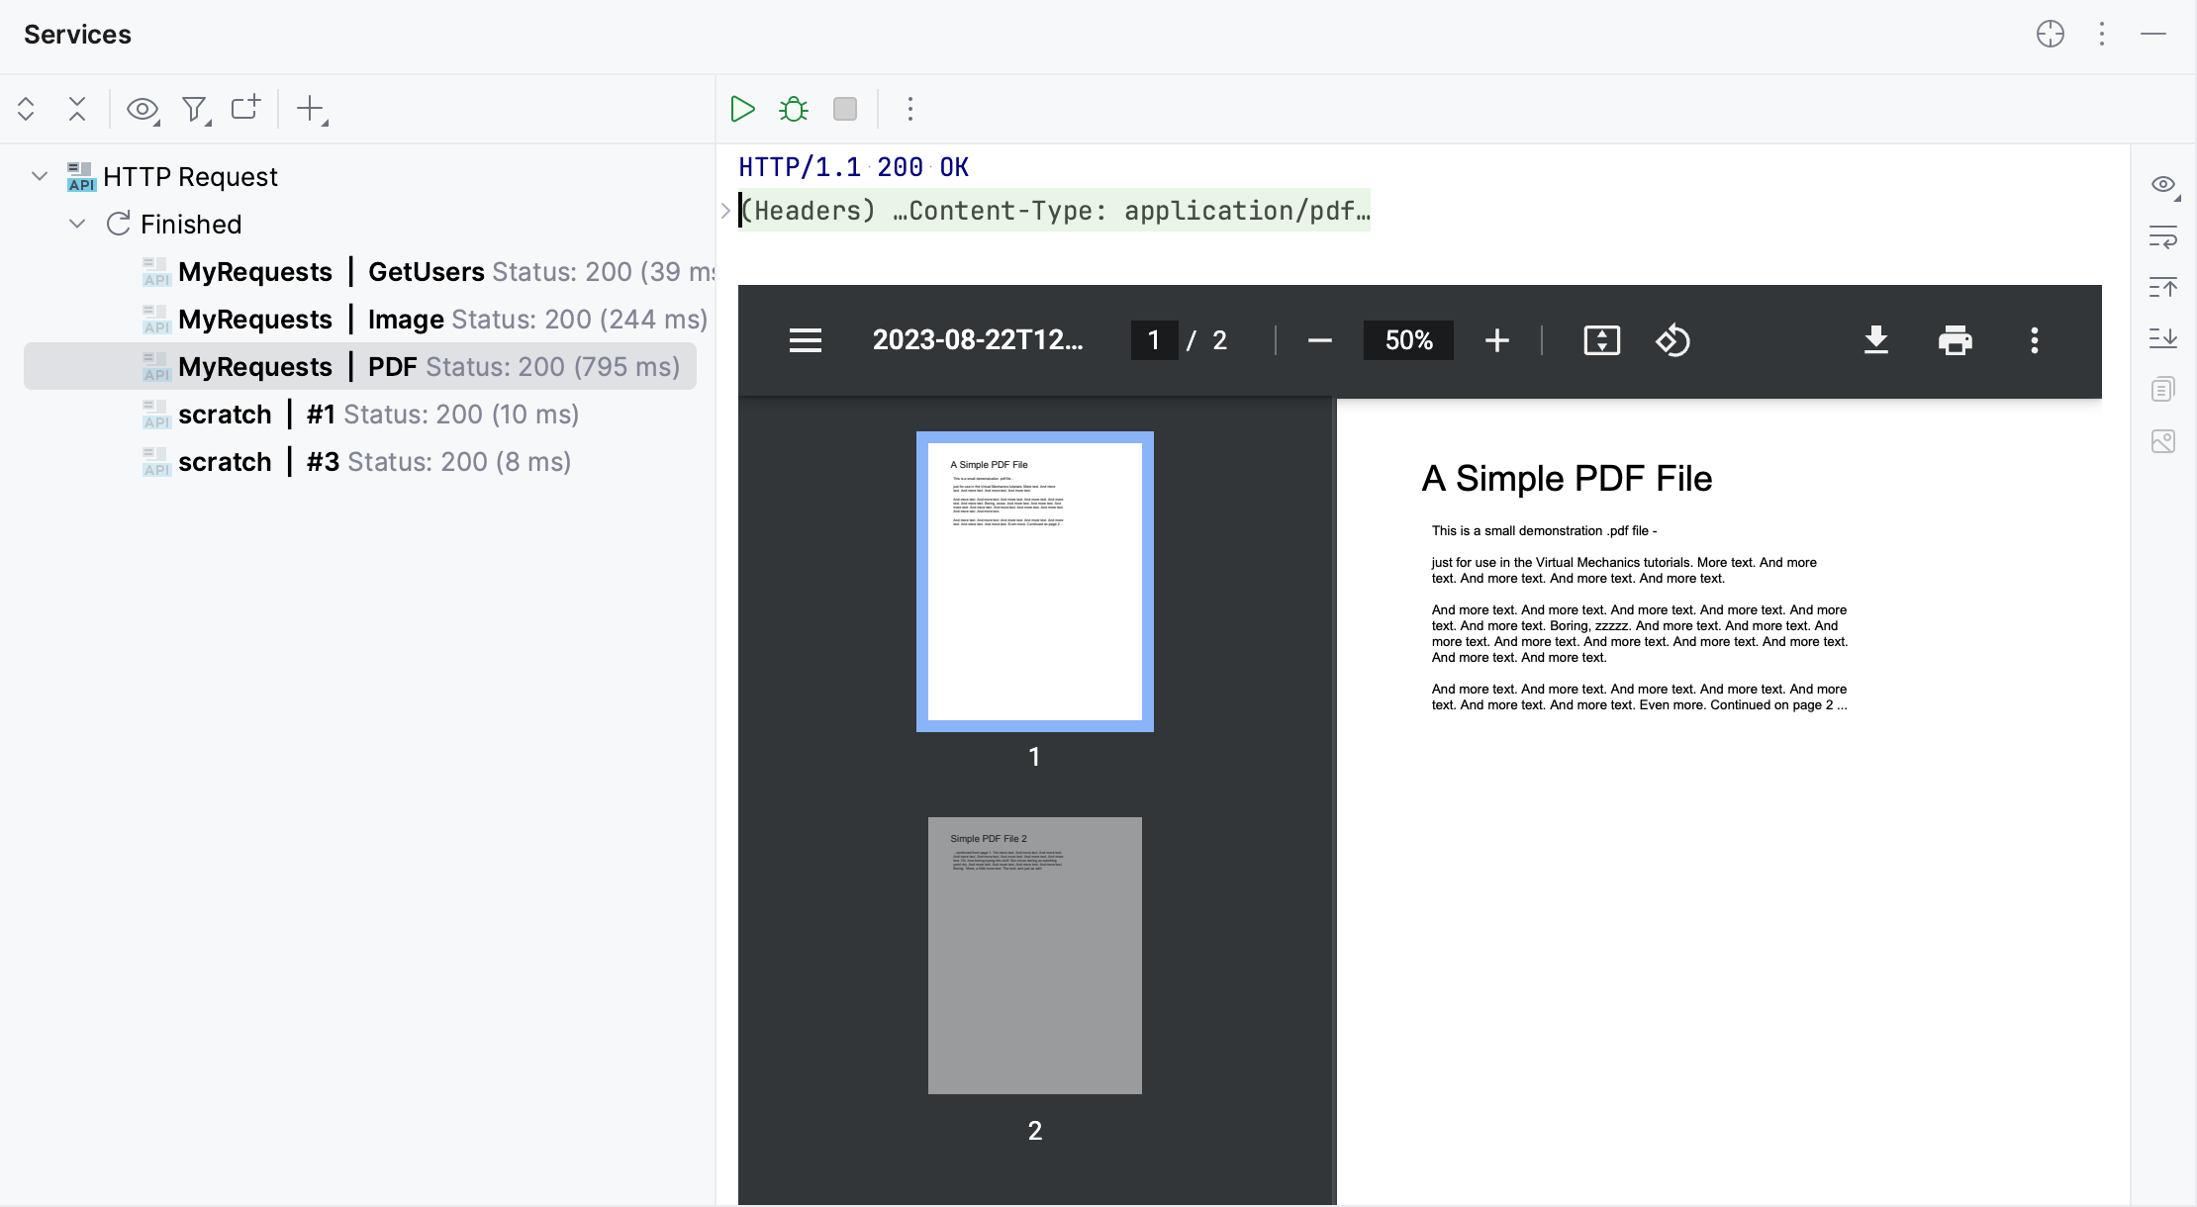Viewport: 2197px width, 1207px height.
Task: Click the add new request button
Action: click(311, 109)
